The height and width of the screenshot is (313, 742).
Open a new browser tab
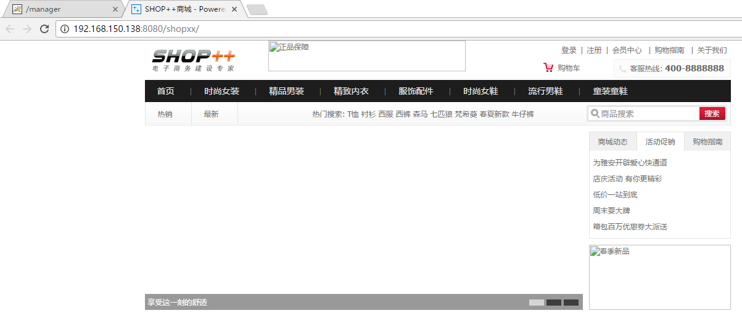click(257, 9)
